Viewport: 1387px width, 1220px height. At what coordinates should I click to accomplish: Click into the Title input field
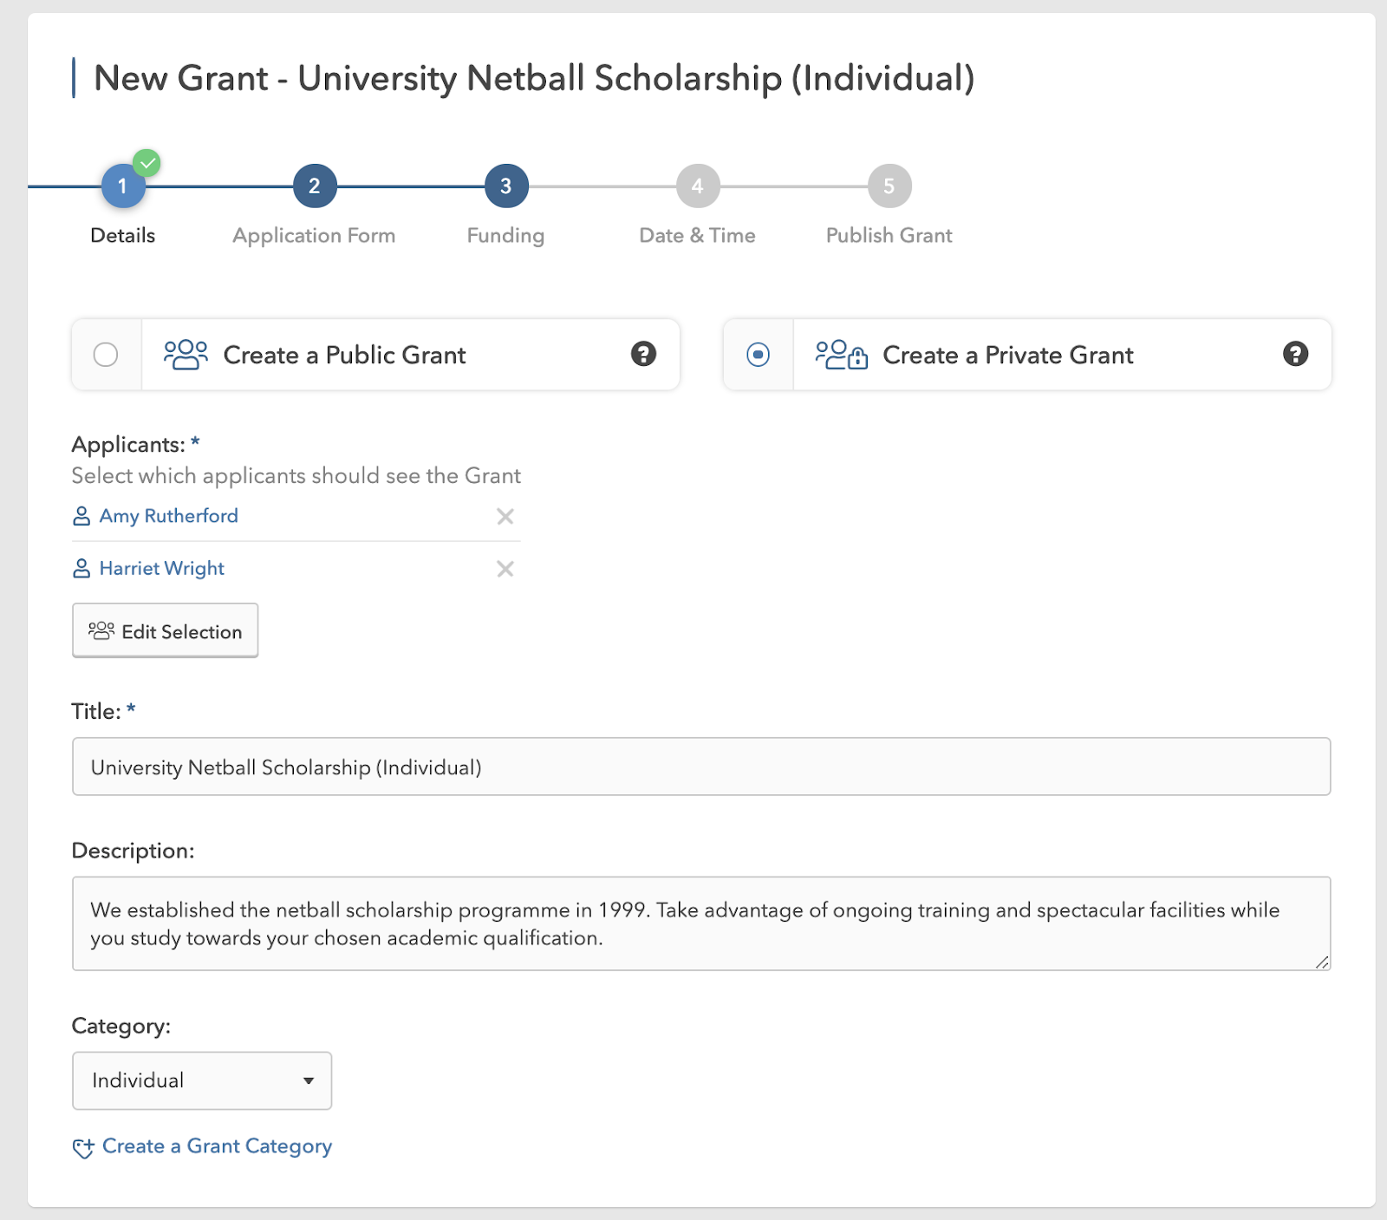point(700,767)
